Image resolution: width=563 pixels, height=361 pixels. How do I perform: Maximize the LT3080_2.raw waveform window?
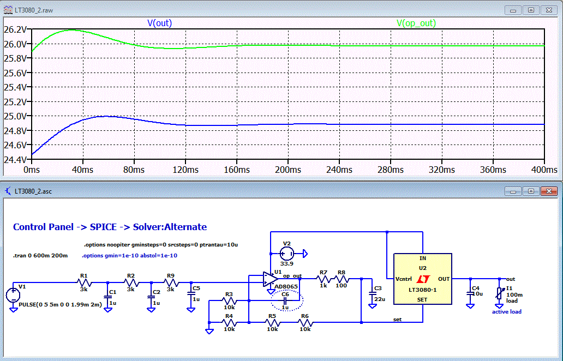coord(531,10)
